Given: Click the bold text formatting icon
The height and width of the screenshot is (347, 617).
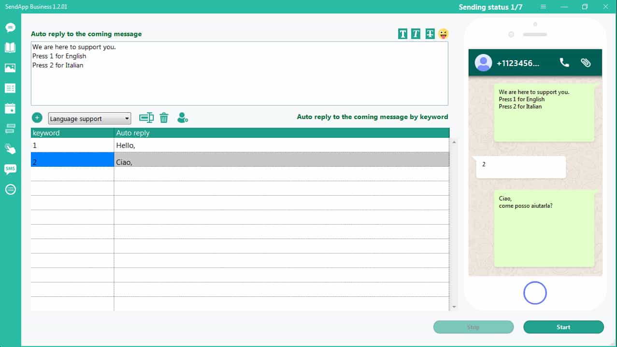Looking at the screenshot, I should pos(402,34).
